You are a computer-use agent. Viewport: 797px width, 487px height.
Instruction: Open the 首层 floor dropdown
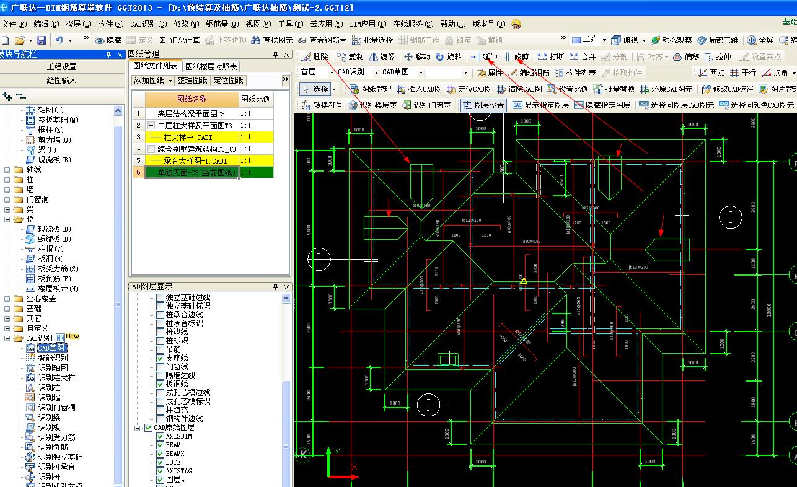click(x=332, y=72)
